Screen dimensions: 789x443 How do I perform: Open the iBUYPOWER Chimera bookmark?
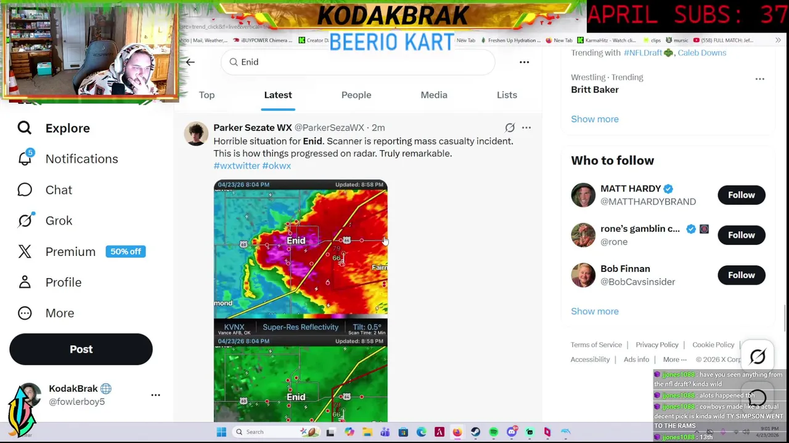[262, 40]
